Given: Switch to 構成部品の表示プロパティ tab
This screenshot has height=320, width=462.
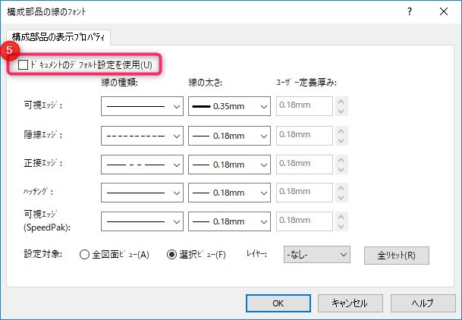Looking at the screenshot, I should pos(58,36).
